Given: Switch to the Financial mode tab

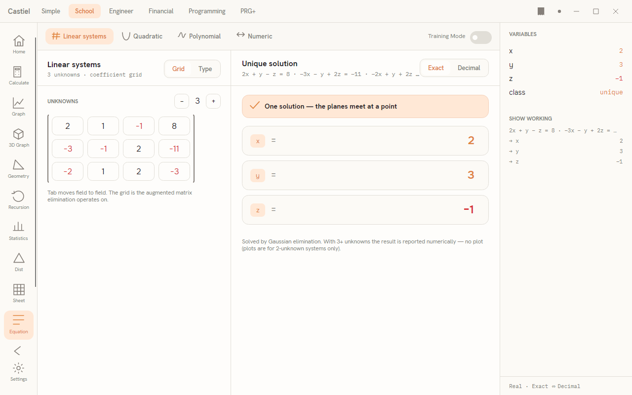Looking at the screenshot, I should pyautogui.click(x=161, y=11).
